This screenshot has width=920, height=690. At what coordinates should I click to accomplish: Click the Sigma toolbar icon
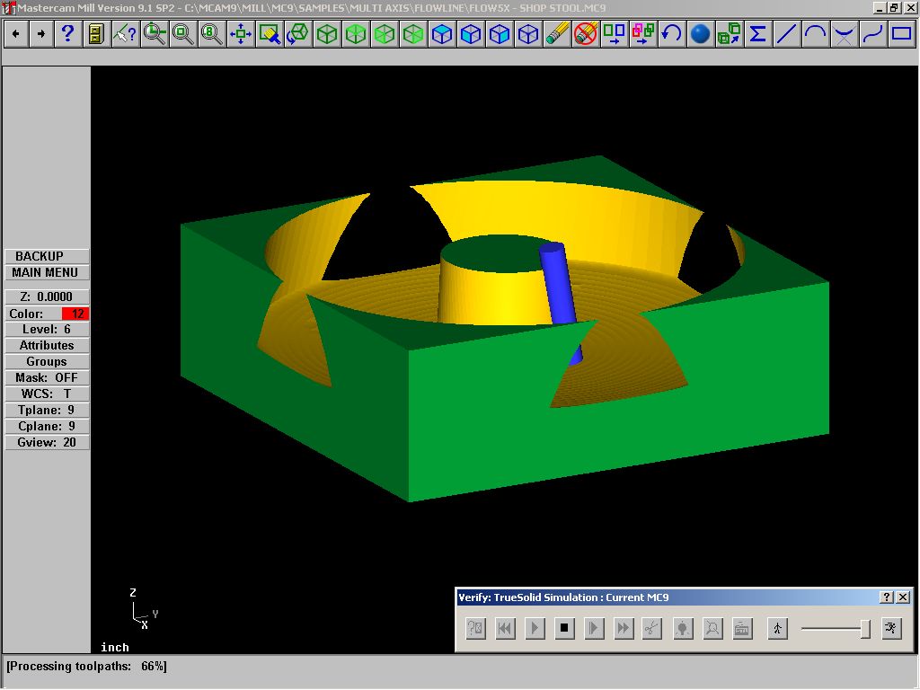coord(757,34)
